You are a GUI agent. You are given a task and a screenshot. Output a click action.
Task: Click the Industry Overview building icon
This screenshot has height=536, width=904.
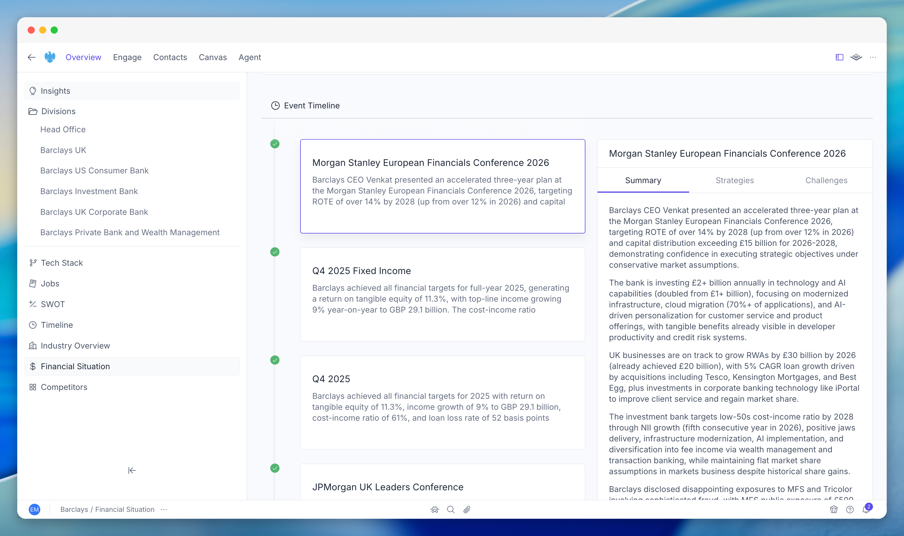[x=33, y=345]
